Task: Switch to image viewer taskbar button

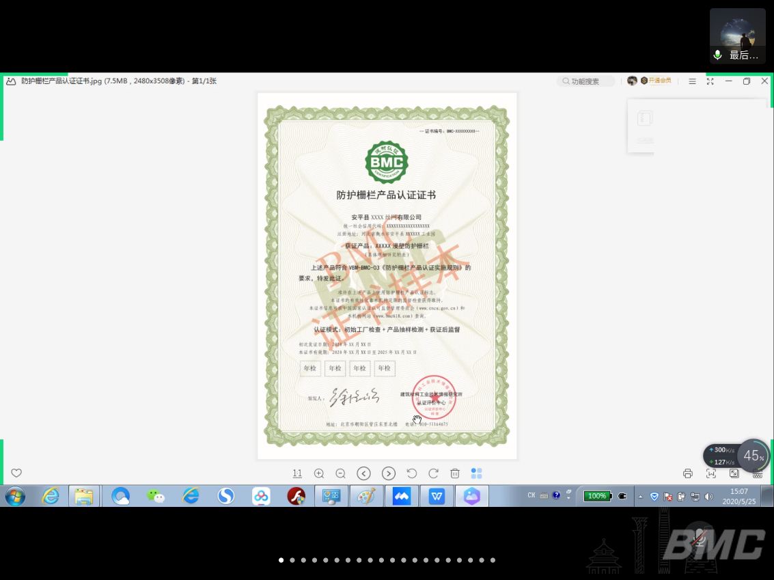Action: [471, 496]
